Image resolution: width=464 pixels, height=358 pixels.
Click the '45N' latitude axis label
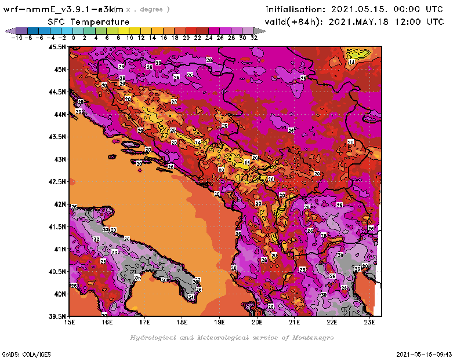pyautogui.click(x=60, y=70)
